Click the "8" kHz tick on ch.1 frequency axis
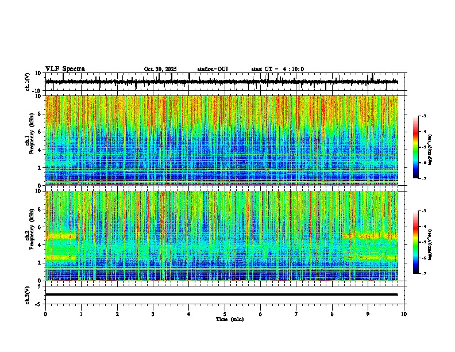 click(40, 114)
